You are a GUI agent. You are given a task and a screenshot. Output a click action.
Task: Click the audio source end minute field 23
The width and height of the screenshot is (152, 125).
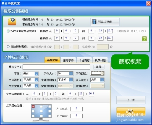point(101,38)
